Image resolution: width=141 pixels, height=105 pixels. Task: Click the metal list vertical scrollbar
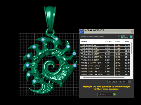tap(132, 49)
